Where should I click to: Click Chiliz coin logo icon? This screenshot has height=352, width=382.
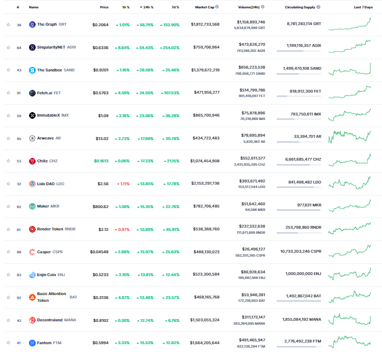(32, 161)
